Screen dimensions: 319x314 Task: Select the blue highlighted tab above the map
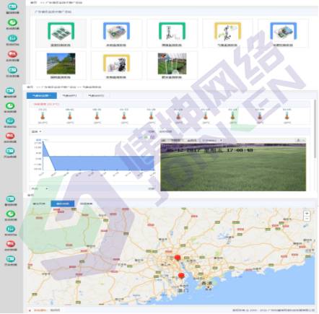63,204
